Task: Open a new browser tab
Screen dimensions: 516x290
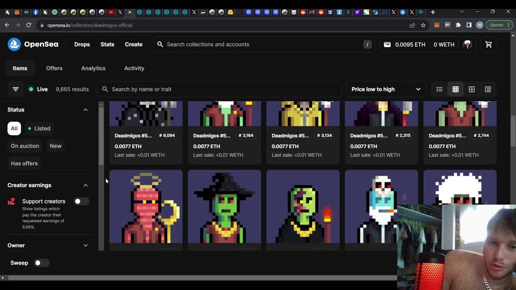Action: 433,12
